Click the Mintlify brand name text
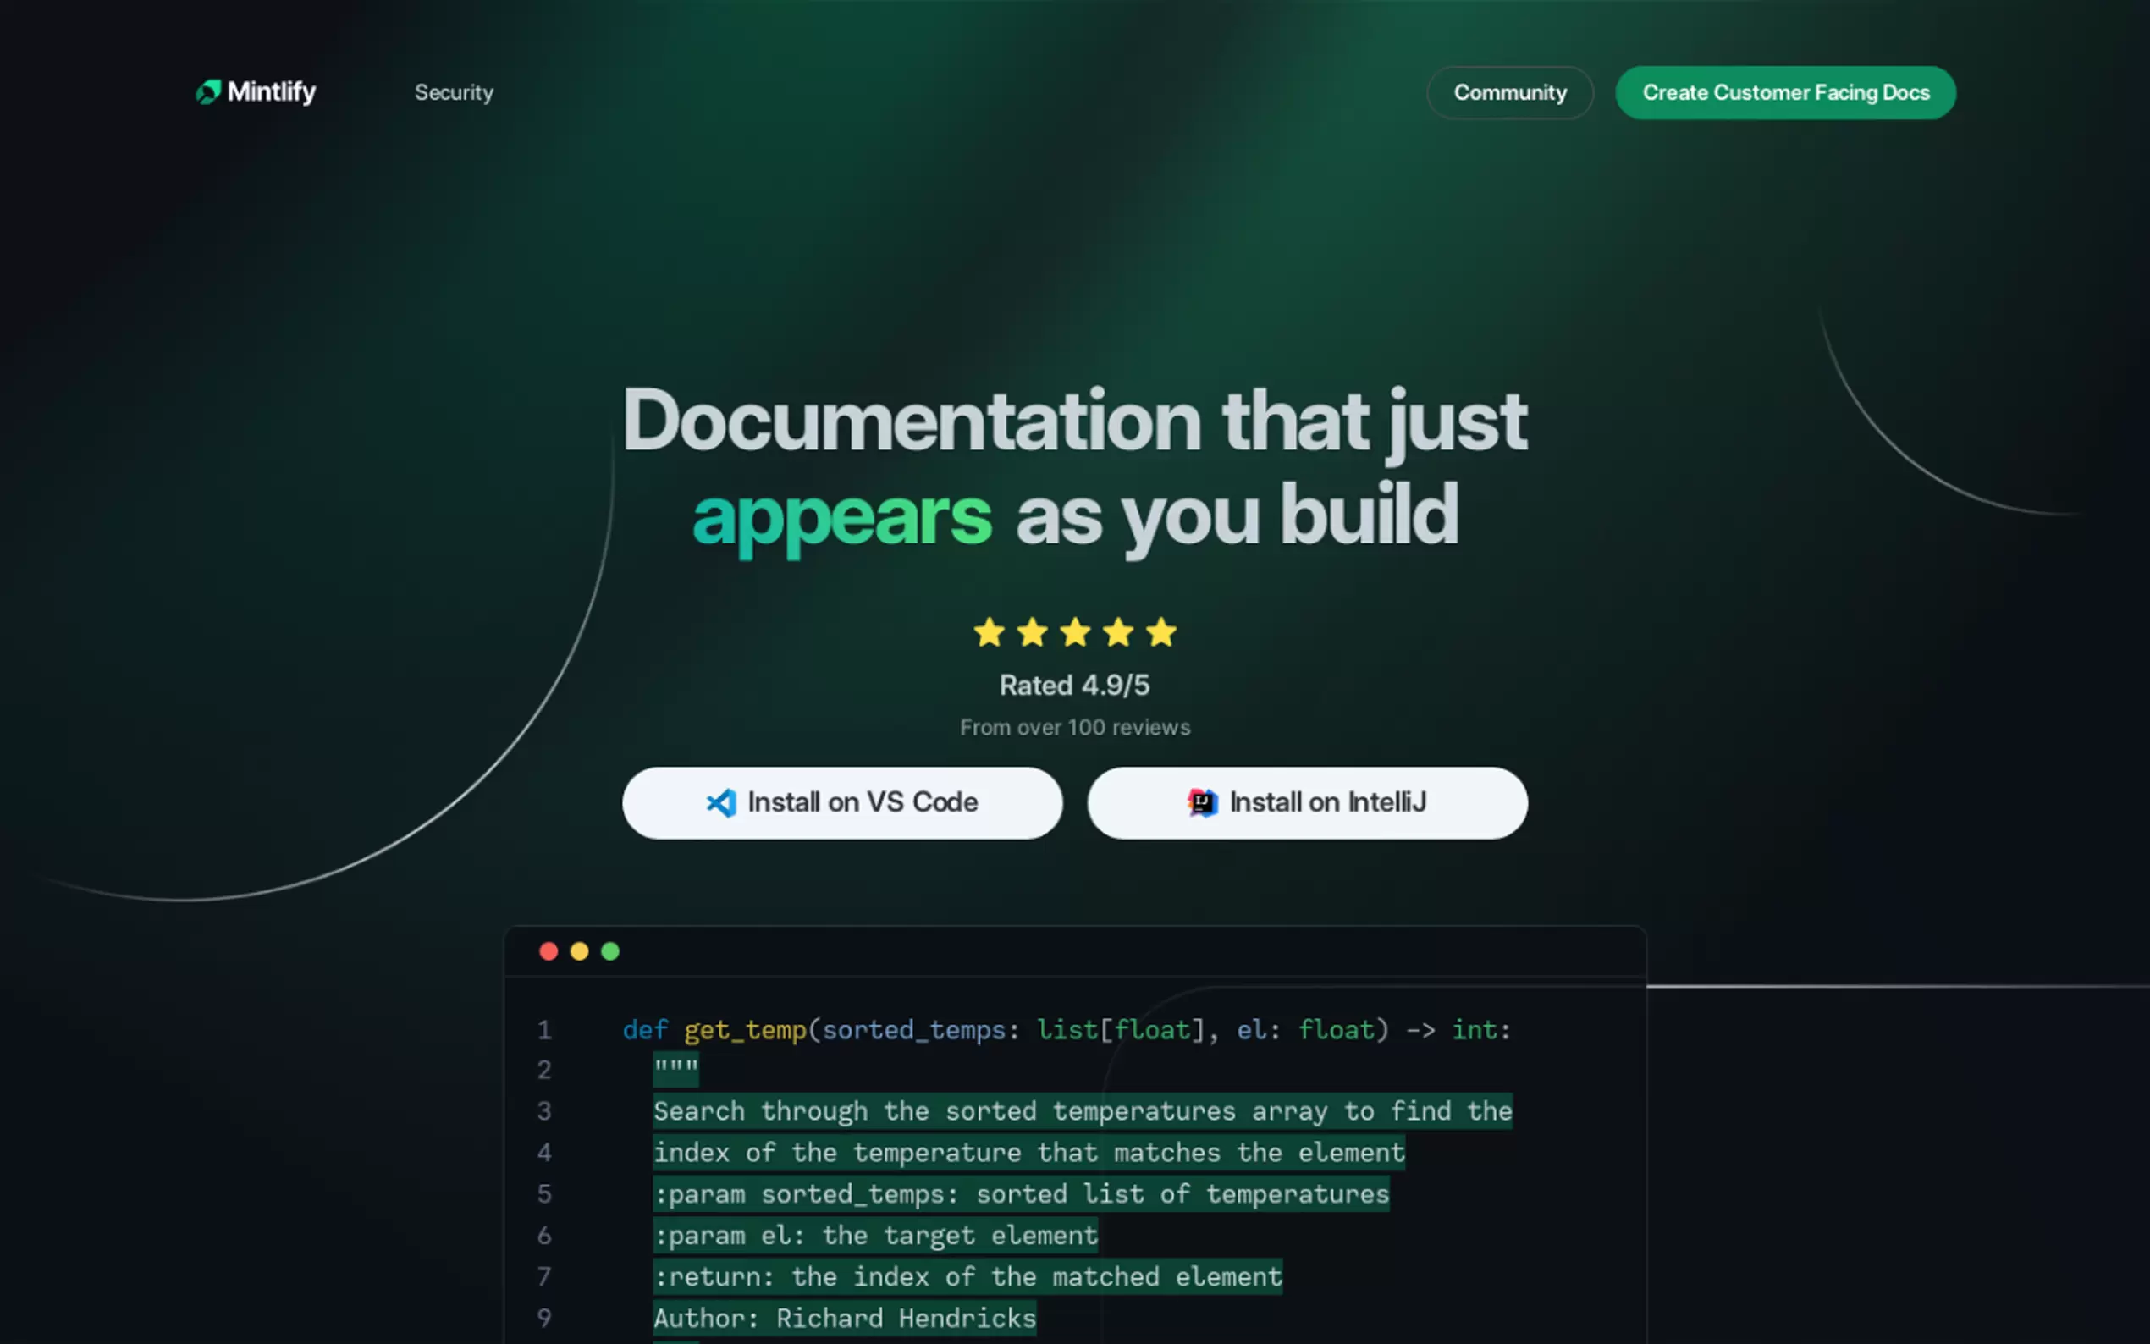This screenshot has width=2150, height=1344. [x=271, y=91]
